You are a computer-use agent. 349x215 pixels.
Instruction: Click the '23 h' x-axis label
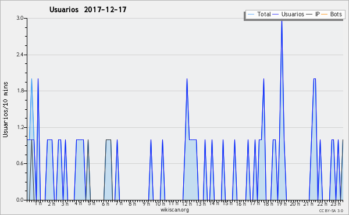336,203
